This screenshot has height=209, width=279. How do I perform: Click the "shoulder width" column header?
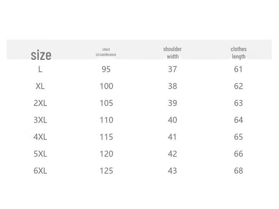pyautogui.click(x=172, y=53)
